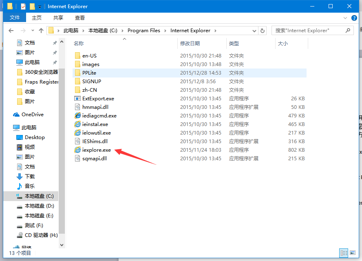Sort by 大小 column header
This screenshot has width=362, height=261.
(283, 43)
